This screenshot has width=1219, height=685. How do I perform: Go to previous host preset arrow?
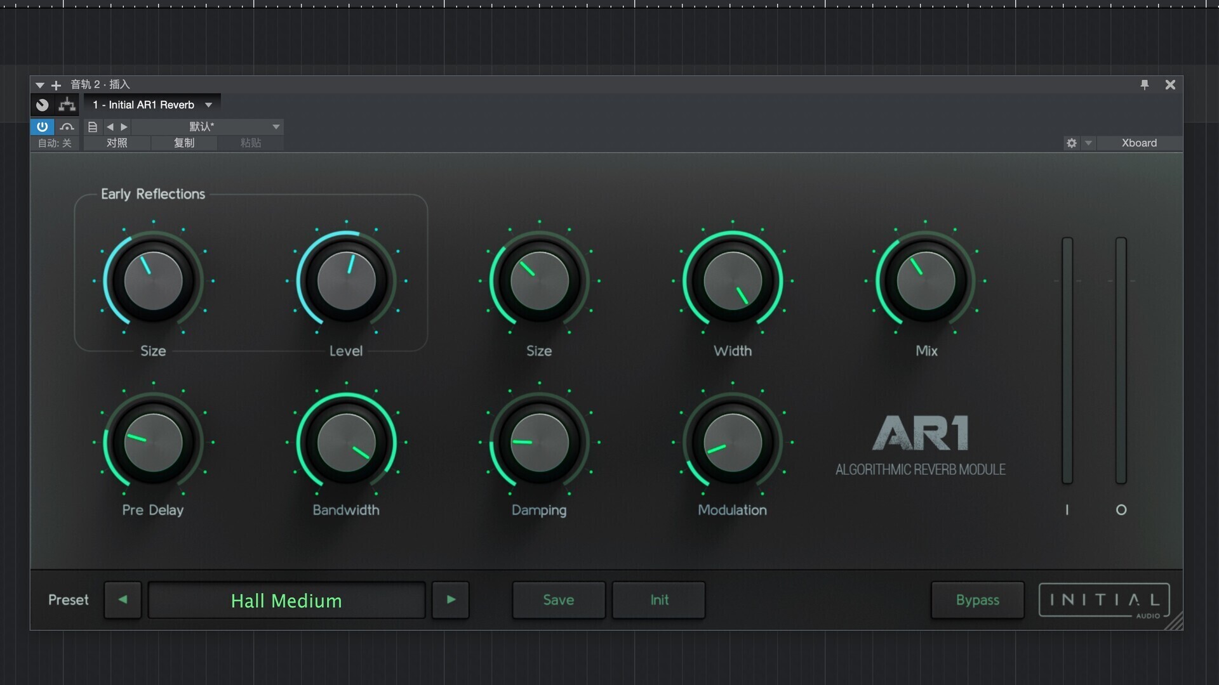[110, 127]
